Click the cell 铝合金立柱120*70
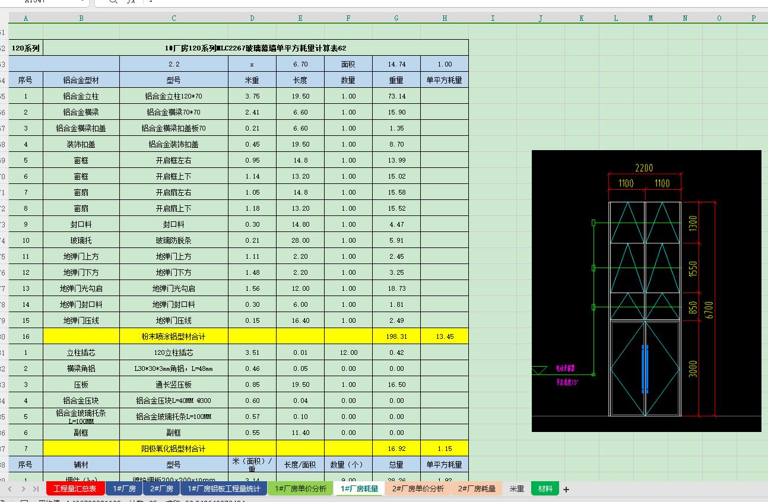 pyautogui.click(x=174, y=96)
